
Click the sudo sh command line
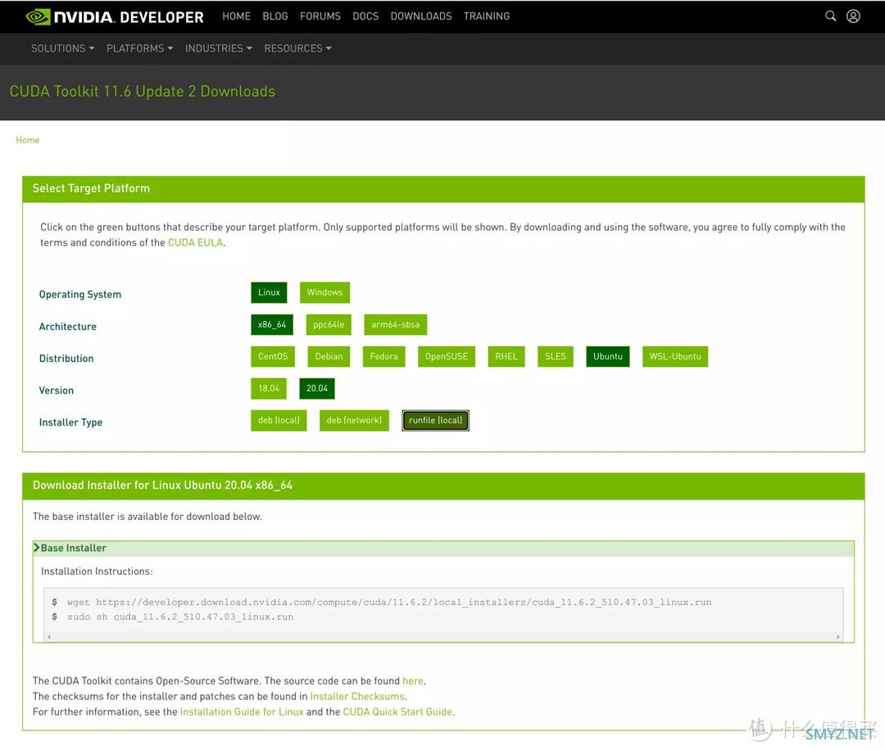(180, 617)
